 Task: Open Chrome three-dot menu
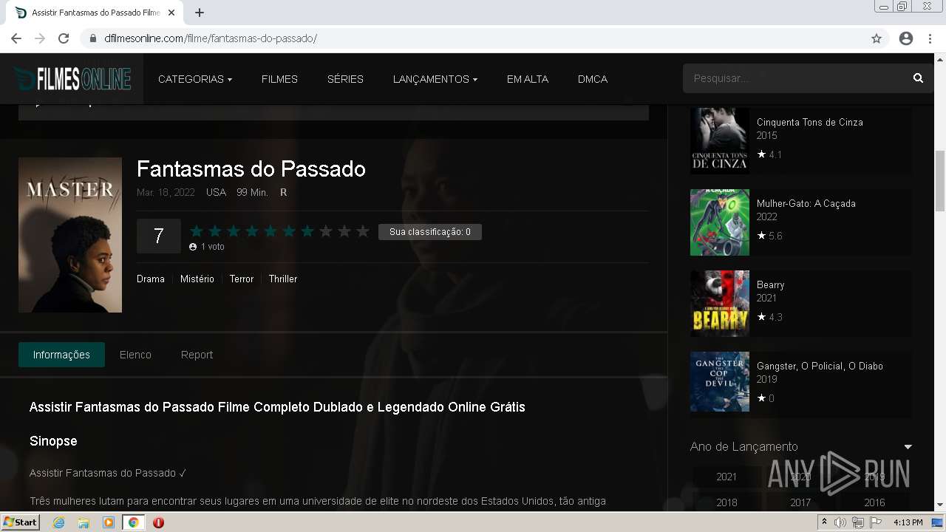(930, 38)
